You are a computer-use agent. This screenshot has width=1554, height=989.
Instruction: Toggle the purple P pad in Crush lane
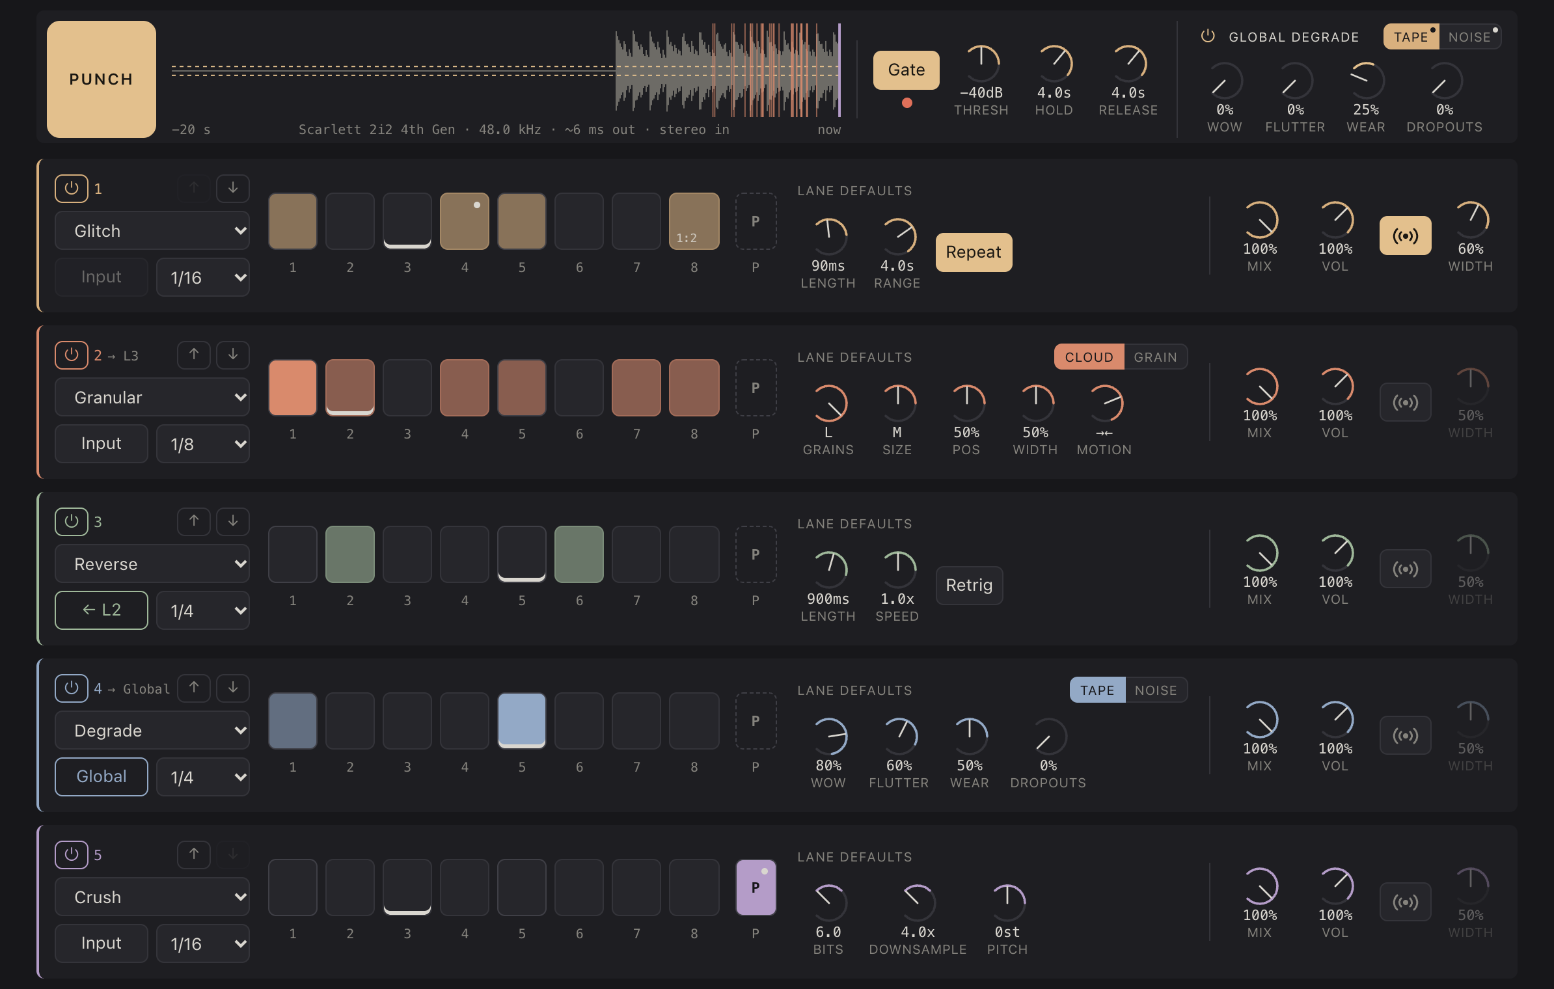pos(756,887)
